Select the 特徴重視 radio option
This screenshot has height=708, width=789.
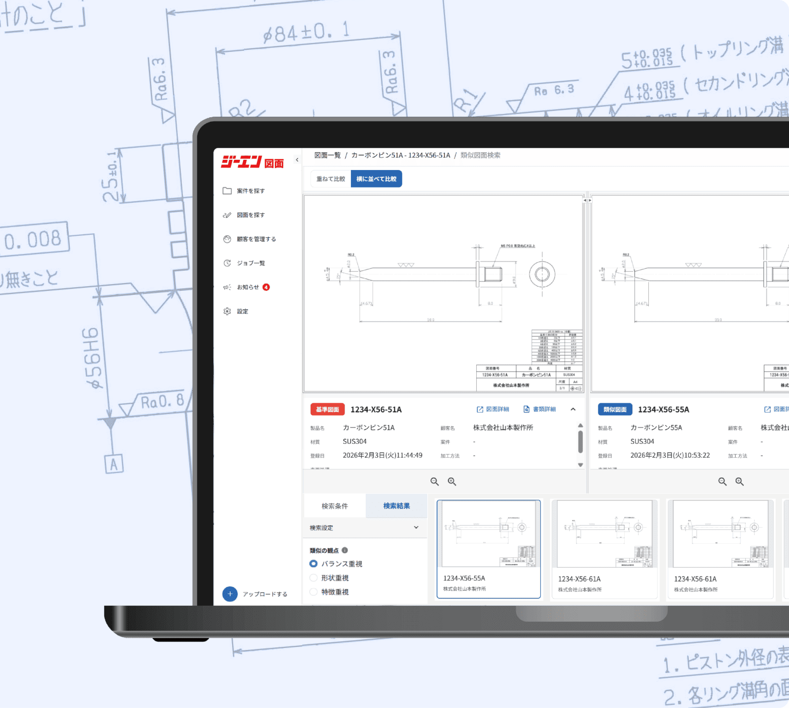pyautogui.click(x=313, y=592)
